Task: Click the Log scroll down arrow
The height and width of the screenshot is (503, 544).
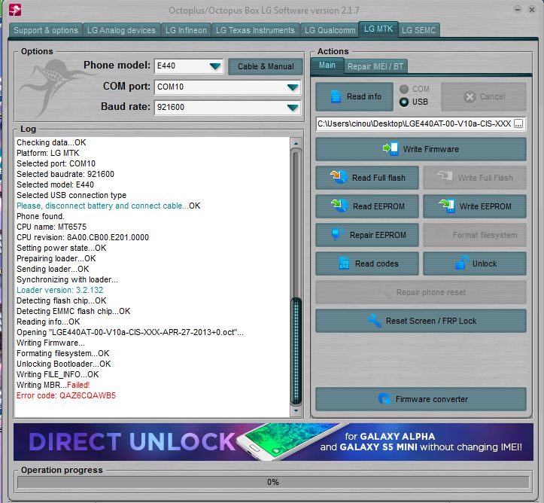Action: [x=296, y=410]
